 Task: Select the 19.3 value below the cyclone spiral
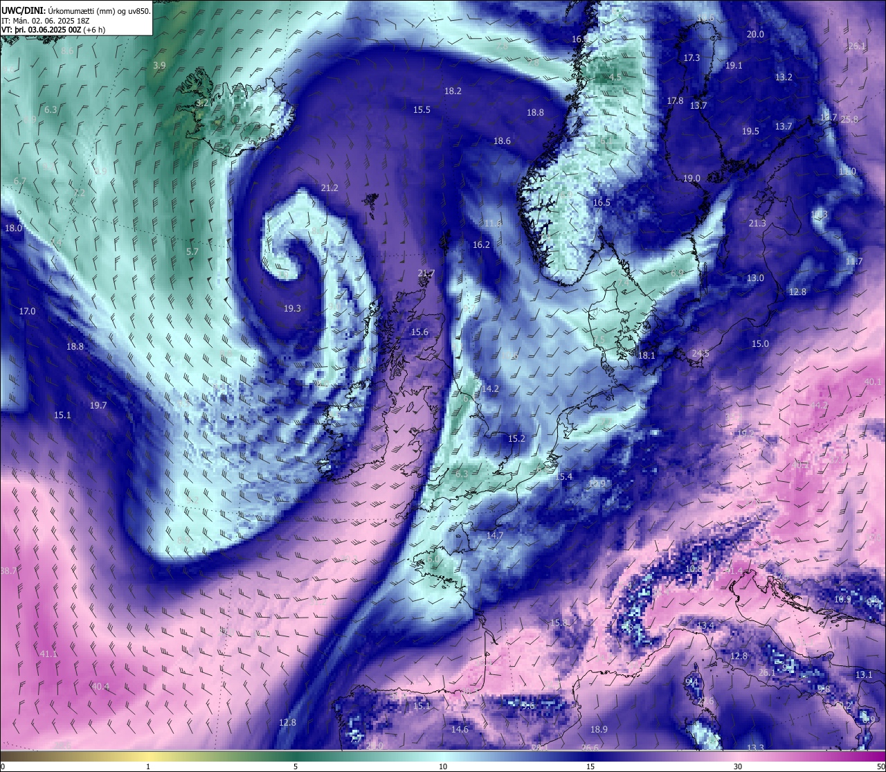click(293, 308)
